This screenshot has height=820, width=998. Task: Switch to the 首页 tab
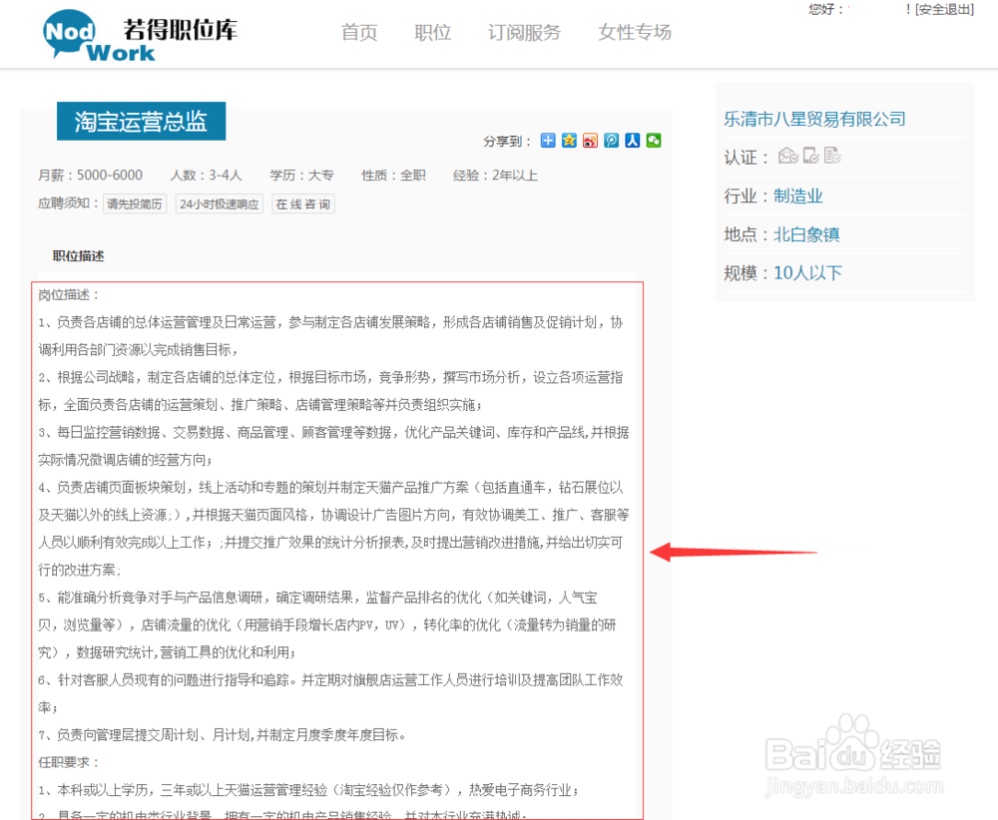click(358, 32)
